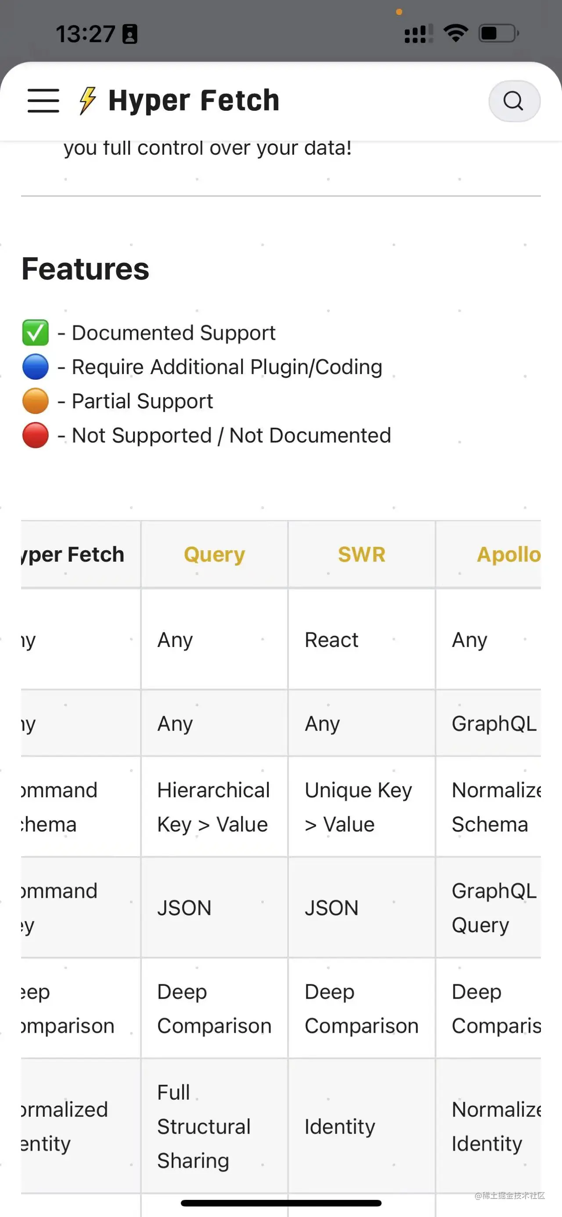Click the Hyper Fetch lightning bolt logo

click(87, 101)
